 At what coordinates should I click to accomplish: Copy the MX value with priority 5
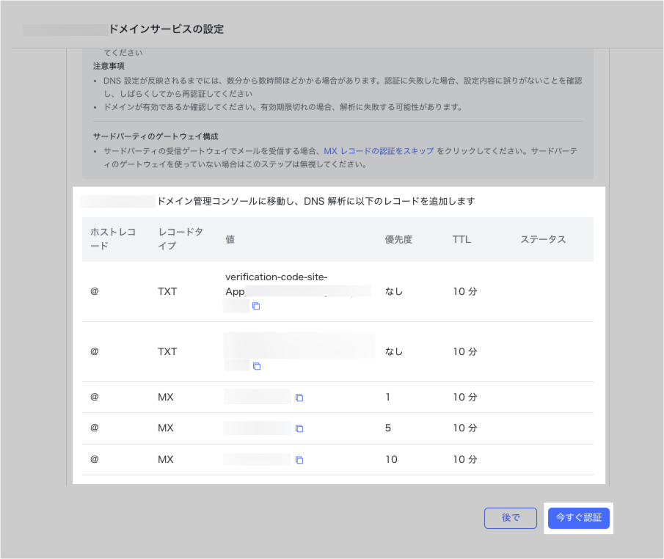coord(299,428)
